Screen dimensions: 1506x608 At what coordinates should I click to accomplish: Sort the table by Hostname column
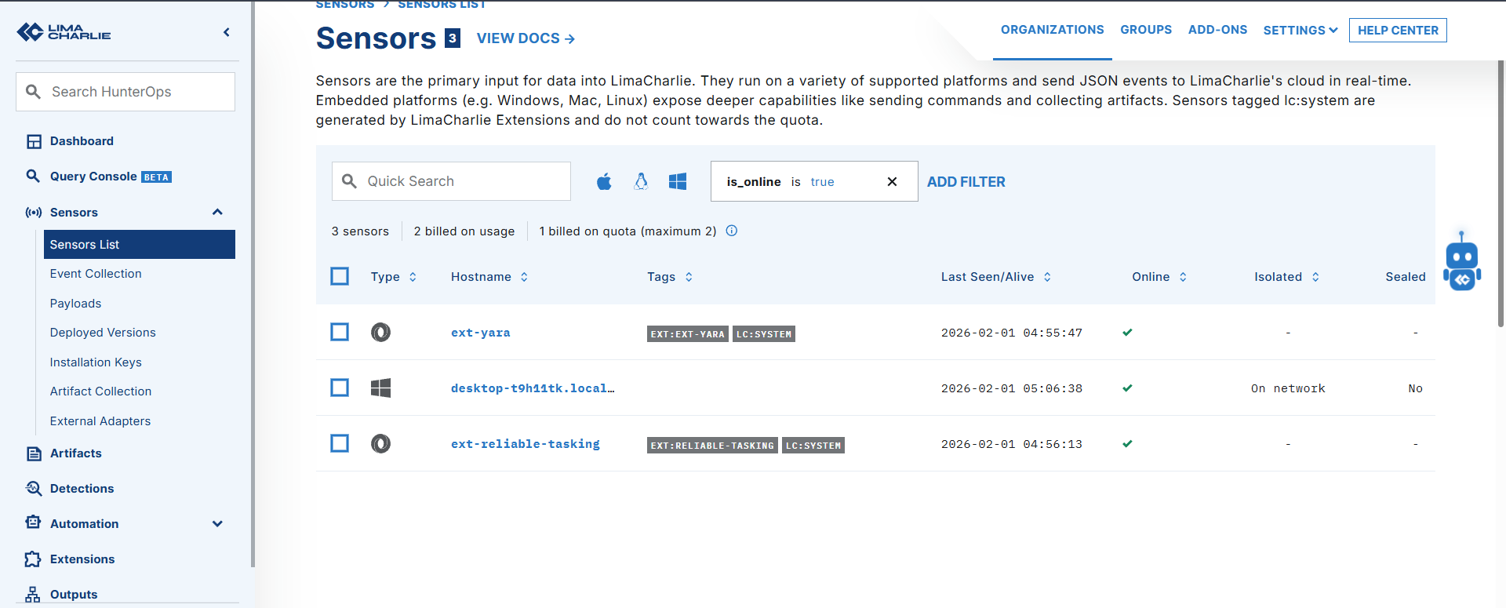489,277
